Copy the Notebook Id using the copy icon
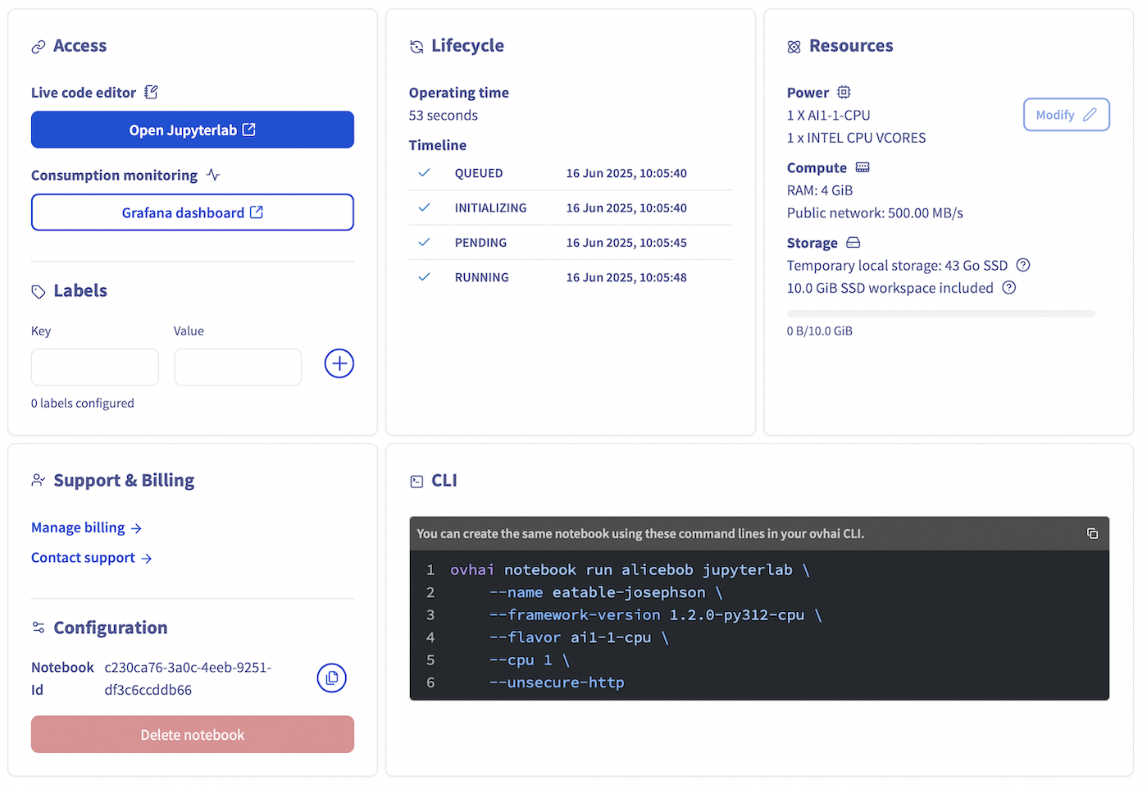The image size is (1147, 785). tap(331, 678)
